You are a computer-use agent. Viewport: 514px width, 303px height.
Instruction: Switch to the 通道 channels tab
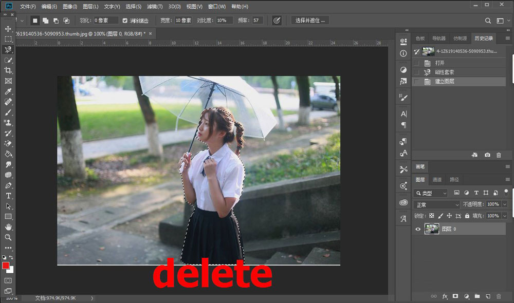[437, 180]
